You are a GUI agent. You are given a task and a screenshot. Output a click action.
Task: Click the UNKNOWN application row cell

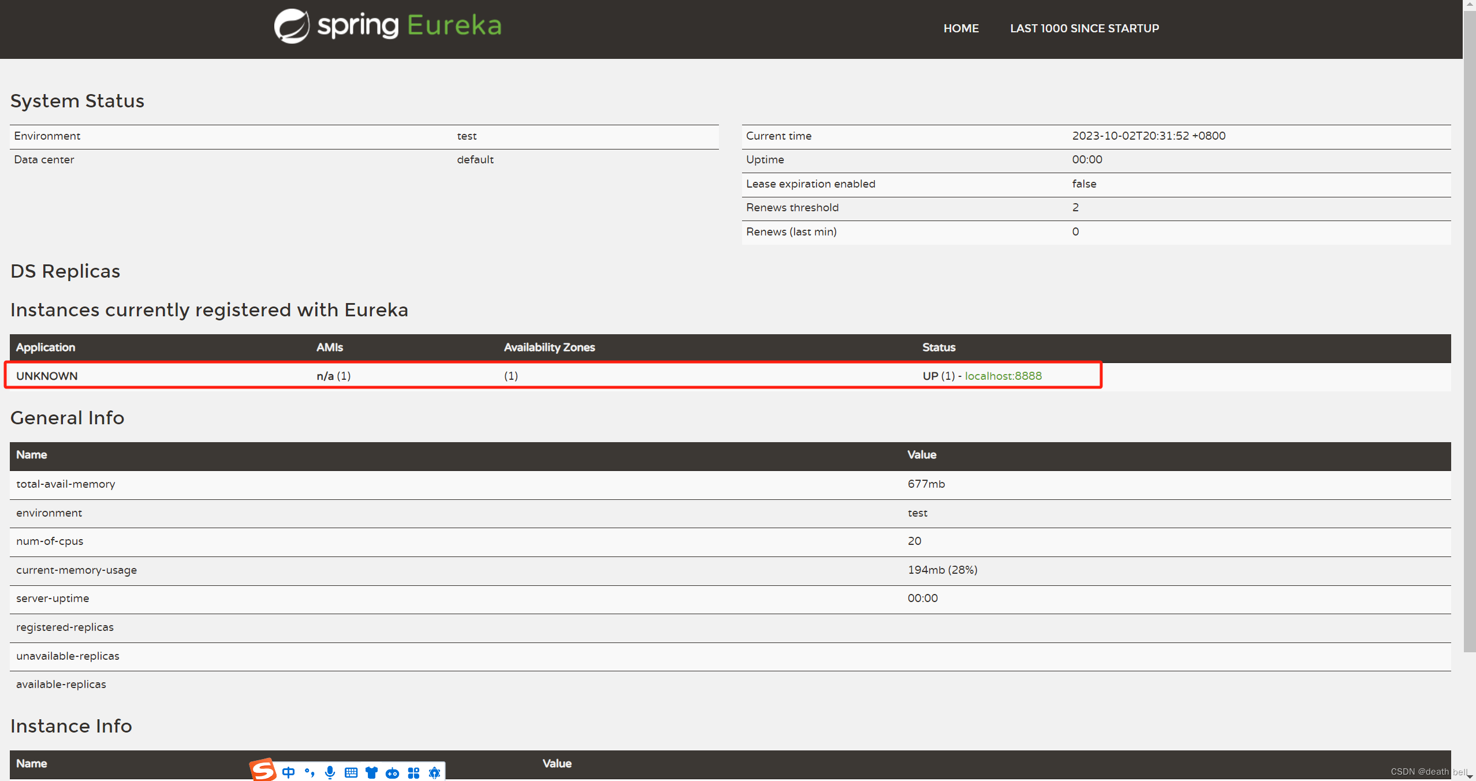point(47,376)
